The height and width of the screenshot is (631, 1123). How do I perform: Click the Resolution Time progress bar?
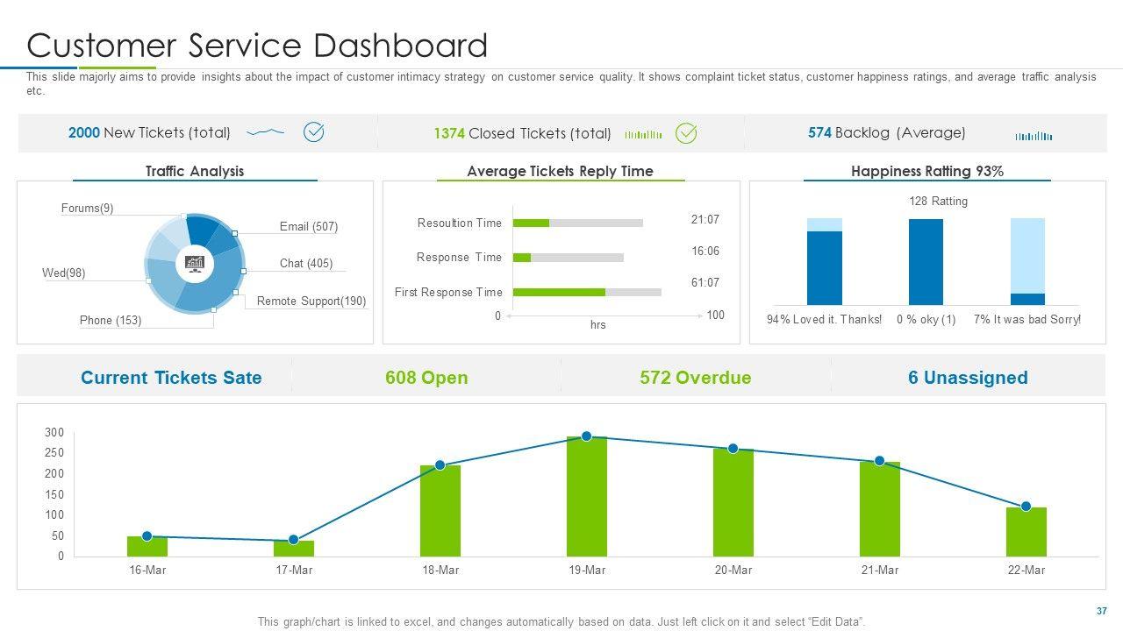coord(577,223)
